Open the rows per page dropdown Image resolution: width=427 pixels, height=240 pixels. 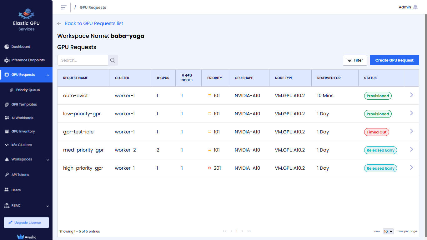(x=388, y=231)
